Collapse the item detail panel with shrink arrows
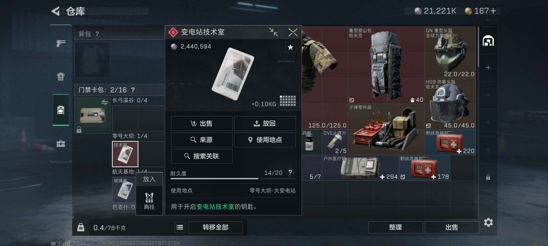 273,32
